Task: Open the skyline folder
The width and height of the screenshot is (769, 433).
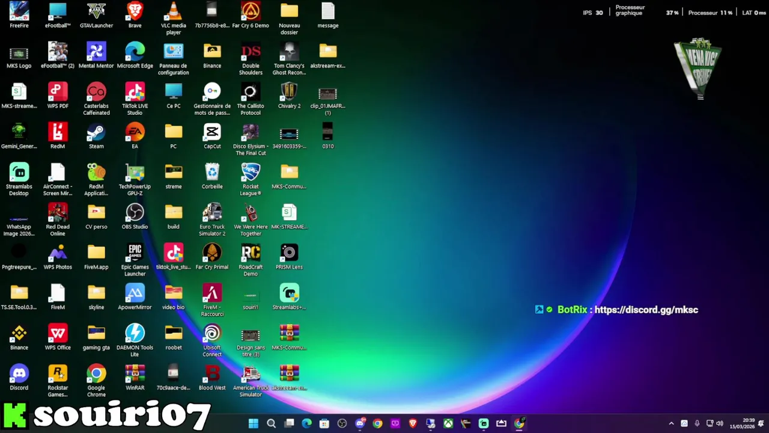Action: click(96, 297)
